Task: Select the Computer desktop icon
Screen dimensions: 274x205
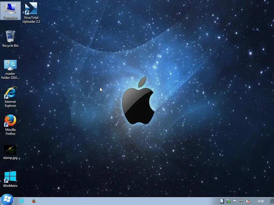Action: click(10, 11)
